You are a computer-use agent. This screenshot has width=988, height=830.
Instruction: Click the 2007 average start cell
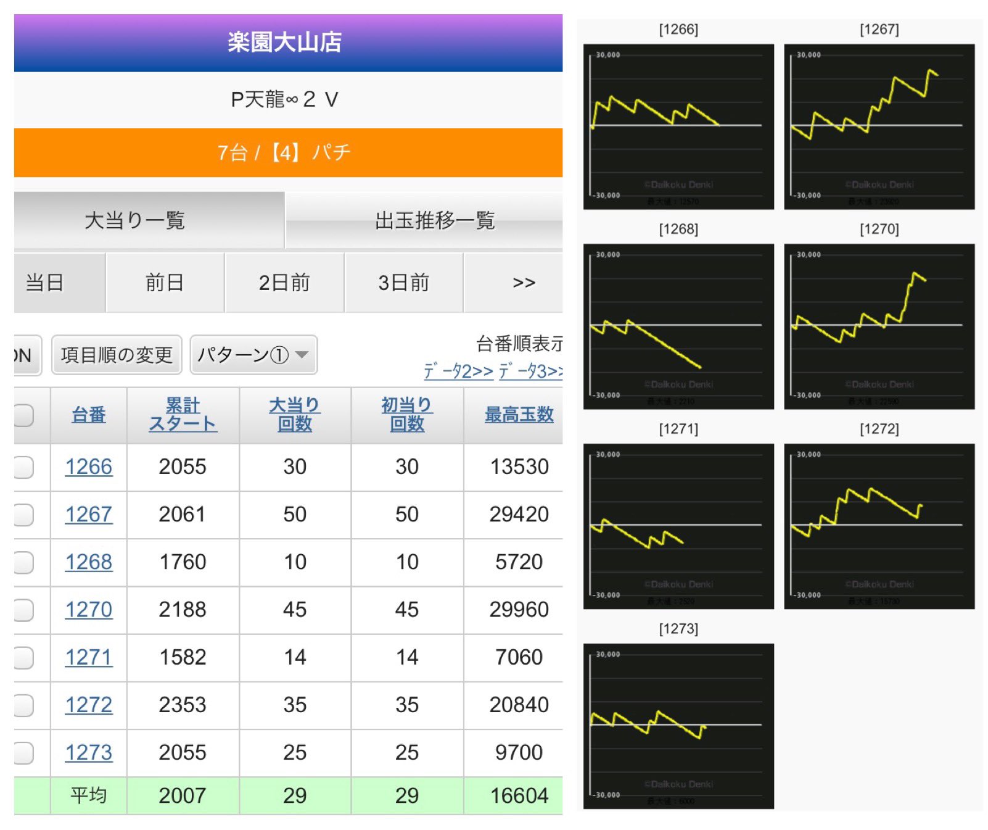click(x=183, y=795)
